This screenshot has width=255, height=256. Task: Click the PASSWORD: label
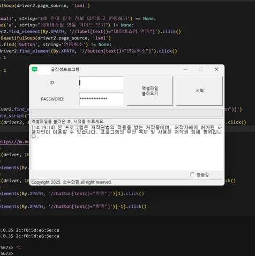(52, 99)
